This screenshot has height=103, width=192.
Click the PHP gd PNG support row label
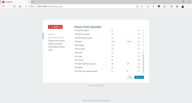pyautogui.click(x=82, y=31)
